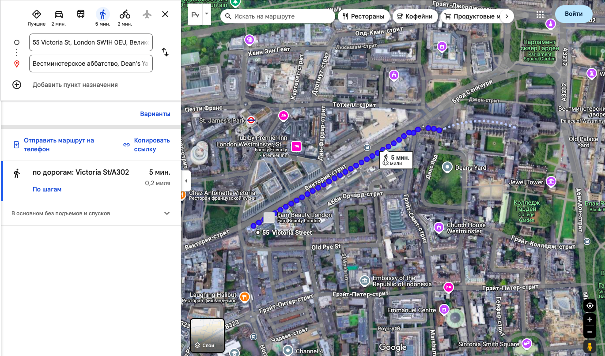This screenshot has width=605, height=356.
Task: Choose the walking travel mode
Action: tap(103, 14)
